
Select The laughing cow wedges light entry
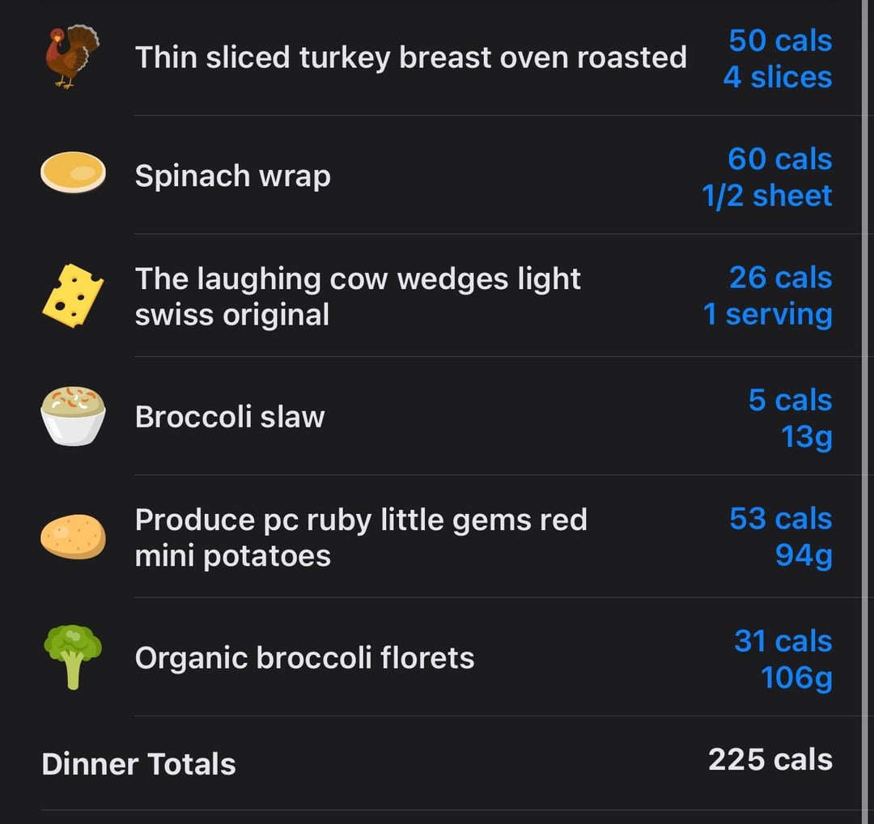(358, 296)
